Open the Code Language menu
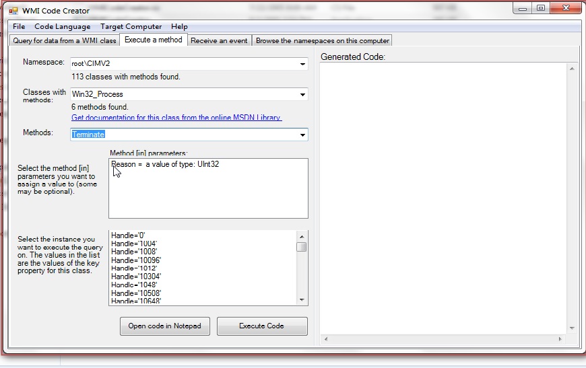The height and width of the screenshot is (368, 586). click(62, 26)
